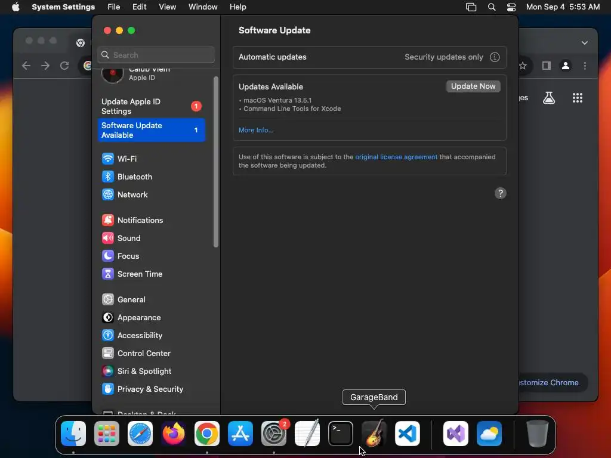The height and width of the screenshot is (458, 611).
Task: Click the Customize Chrome button
Action: point(553,382)
